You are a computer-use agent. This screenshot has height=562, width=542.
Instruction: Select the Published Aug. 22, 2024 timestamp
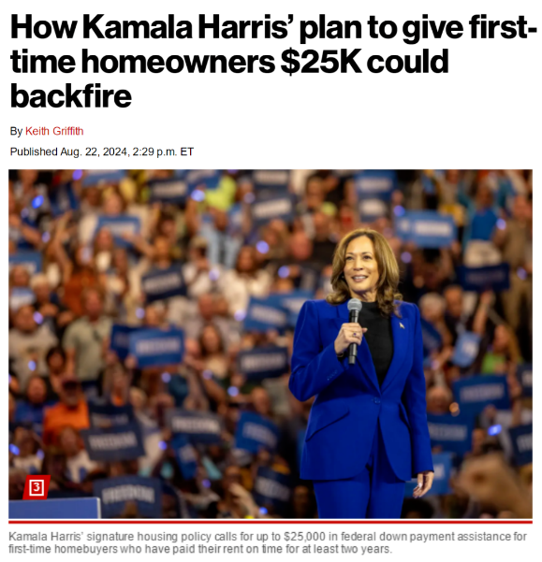pyautogui.click(x=101, y=152)
